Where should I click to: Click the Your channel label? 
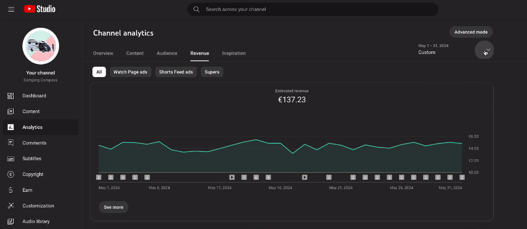point(40,73)
